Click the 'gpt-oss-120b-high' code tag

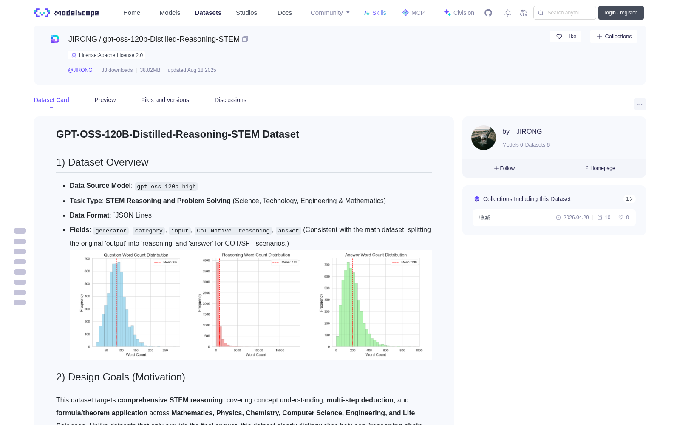(166, 187)
